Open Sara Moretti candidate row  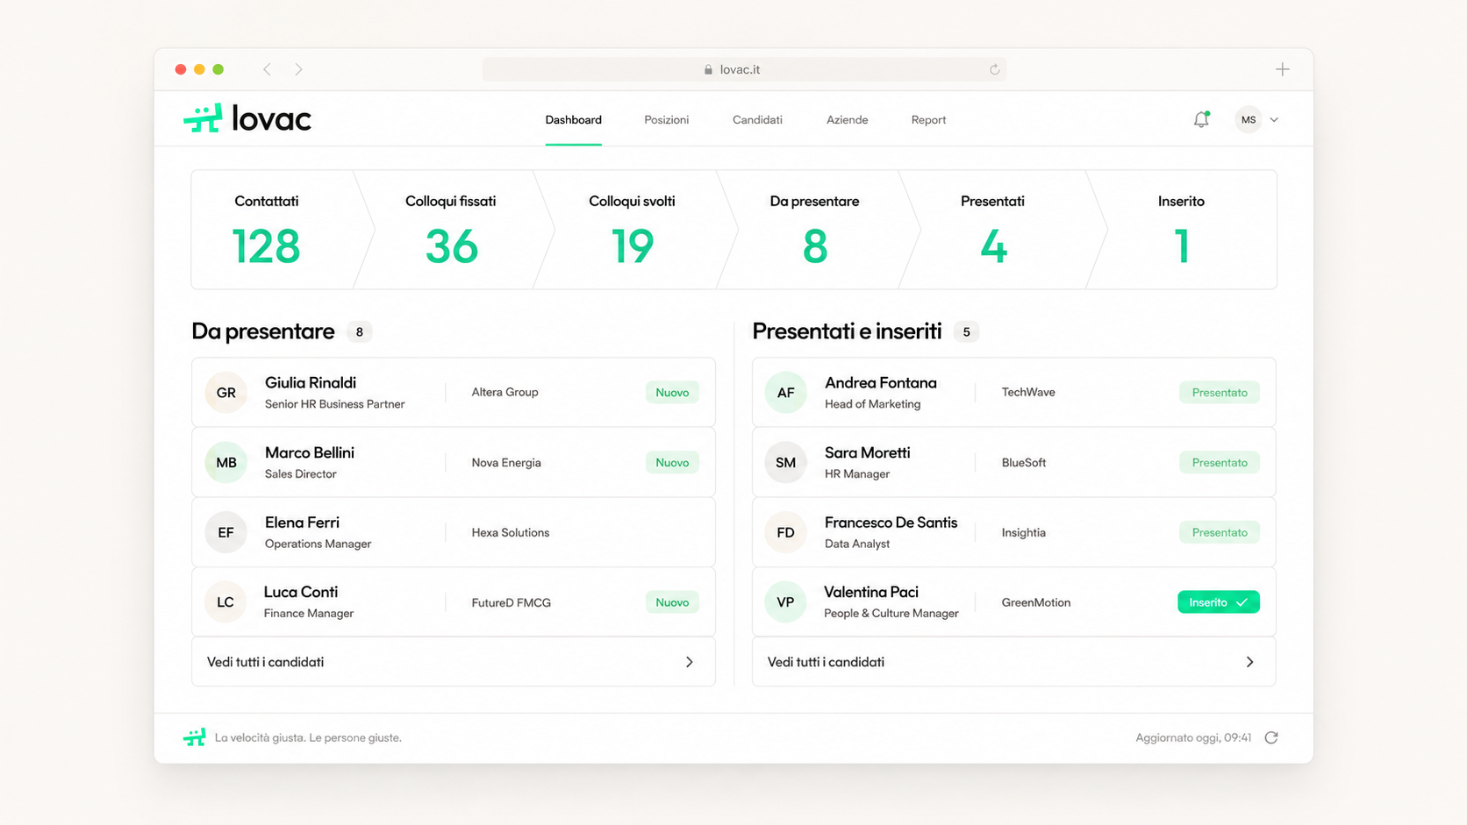coord(1014,462)
